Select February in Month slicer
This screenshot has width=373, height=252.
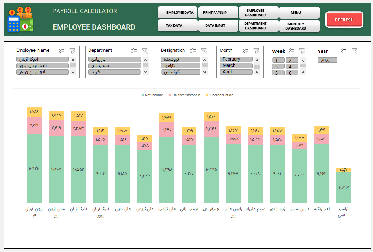pos(236,59)
